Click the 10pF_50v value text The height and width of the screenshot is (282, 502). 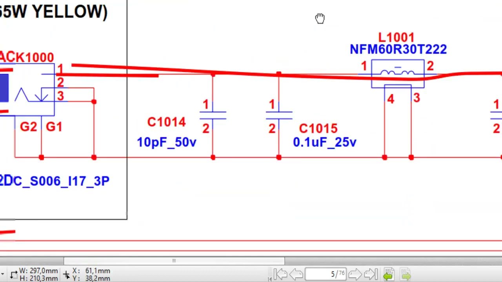[167, 142]
